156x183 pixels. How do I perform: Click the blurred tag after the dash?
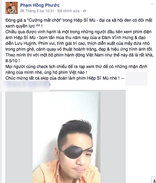pyautogui.click(x=136, y=79)
